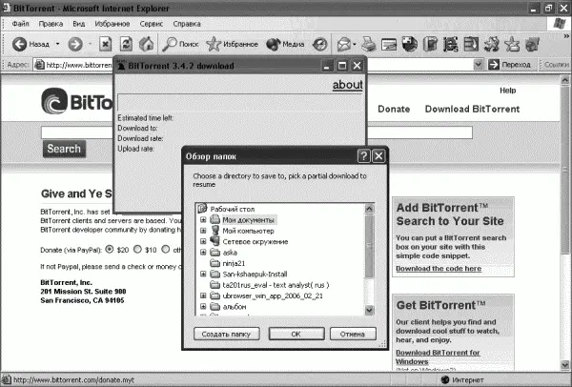Image resolution: width=572 pixels, height=387 pixels.
Task: Open the Правка menu
Action: 51,24
